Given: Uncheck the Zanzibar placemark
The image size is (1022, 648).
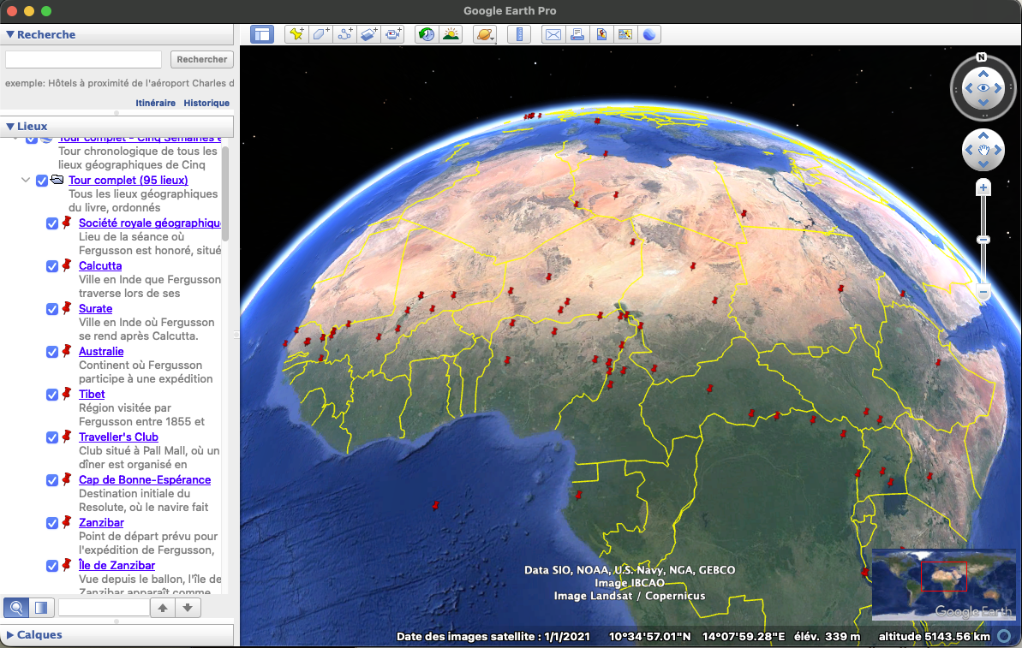Looking at the screenshot, I should tap(52, 522).
